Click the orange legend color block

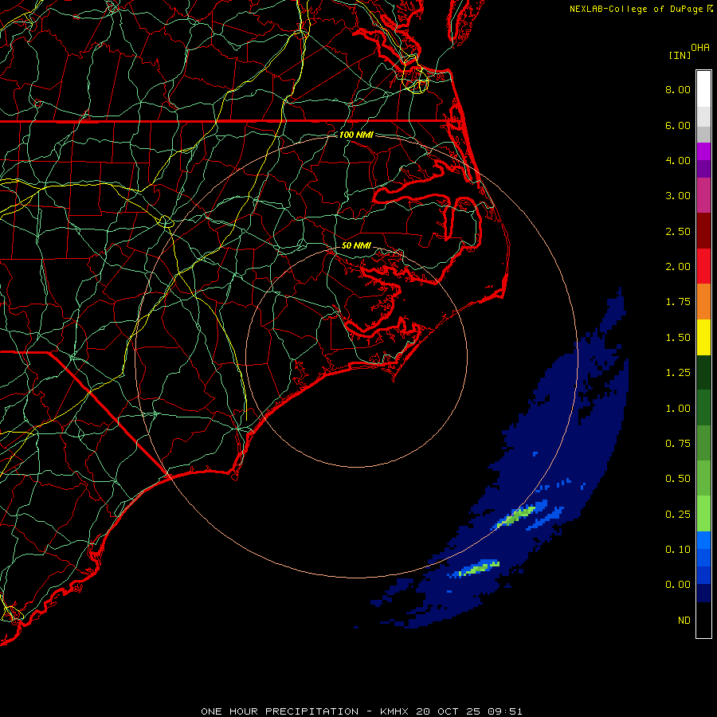coord(703,302)
